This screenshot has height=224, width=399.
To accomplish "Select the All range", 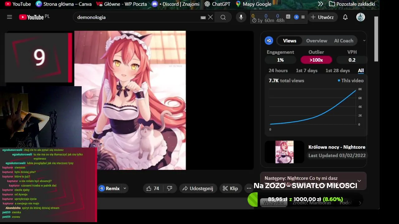I will [x=361, y=71].
